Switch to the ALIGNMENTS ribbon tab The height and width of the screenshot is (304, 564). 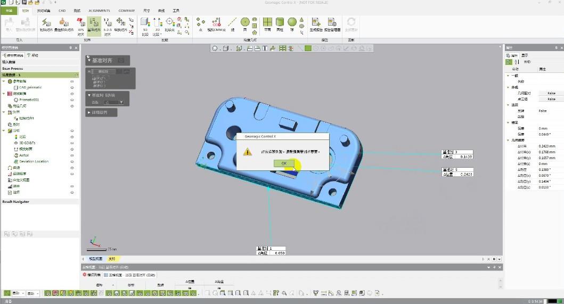pos(99,11)
